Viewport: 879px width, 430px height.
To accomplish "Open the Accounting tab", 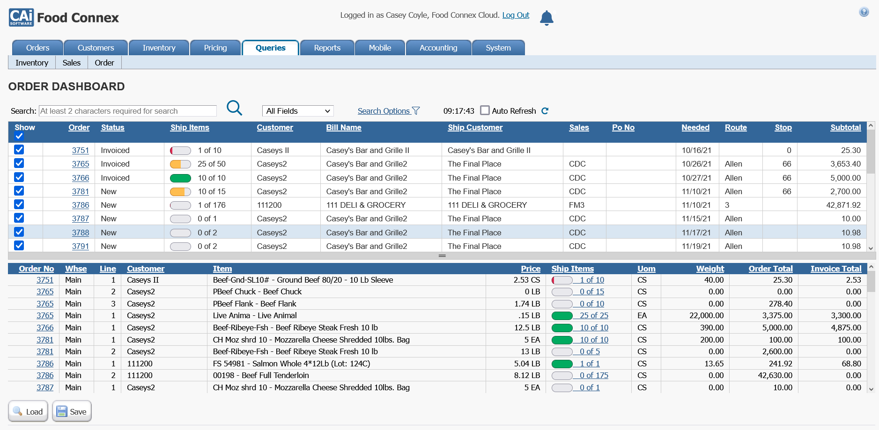I will 438,48.
